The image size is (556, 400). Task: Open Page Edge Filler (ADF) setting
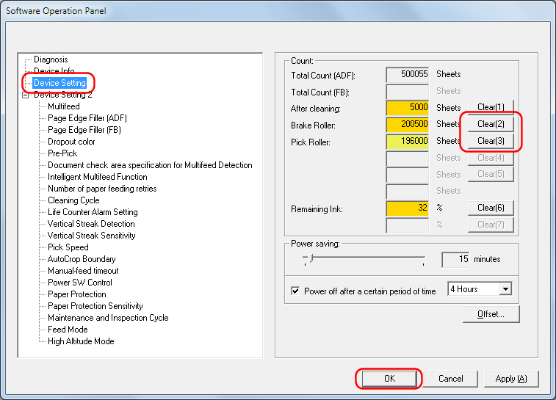click(x=87, y=118)
